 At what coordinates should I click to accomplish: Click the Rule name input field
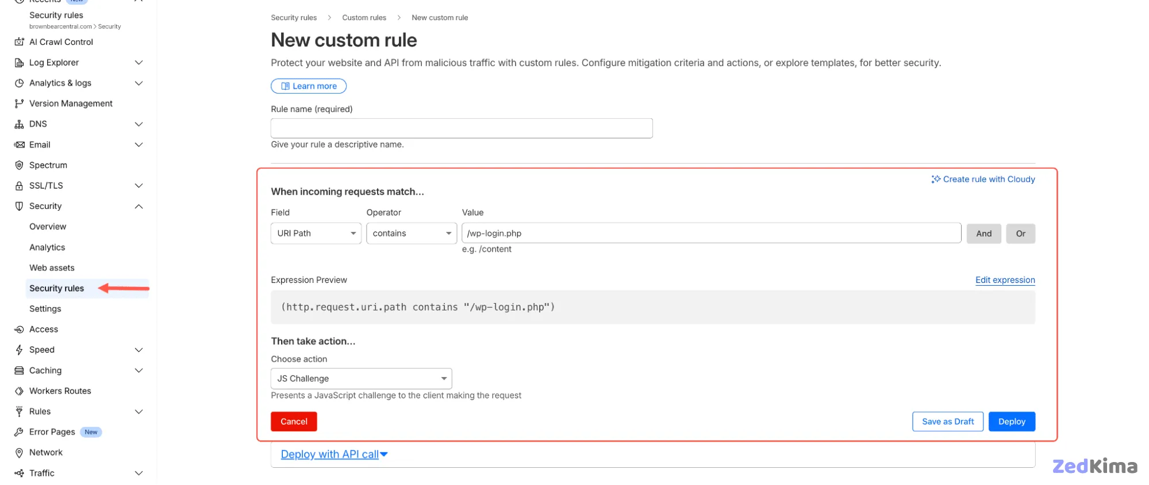(462, 128)
